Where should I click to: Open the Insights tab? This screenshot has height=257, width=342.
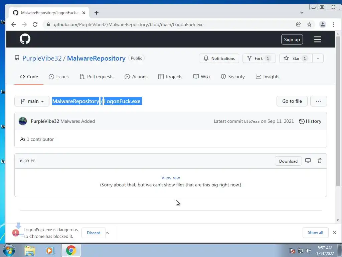pyautogui.click(x=268, y=77)
